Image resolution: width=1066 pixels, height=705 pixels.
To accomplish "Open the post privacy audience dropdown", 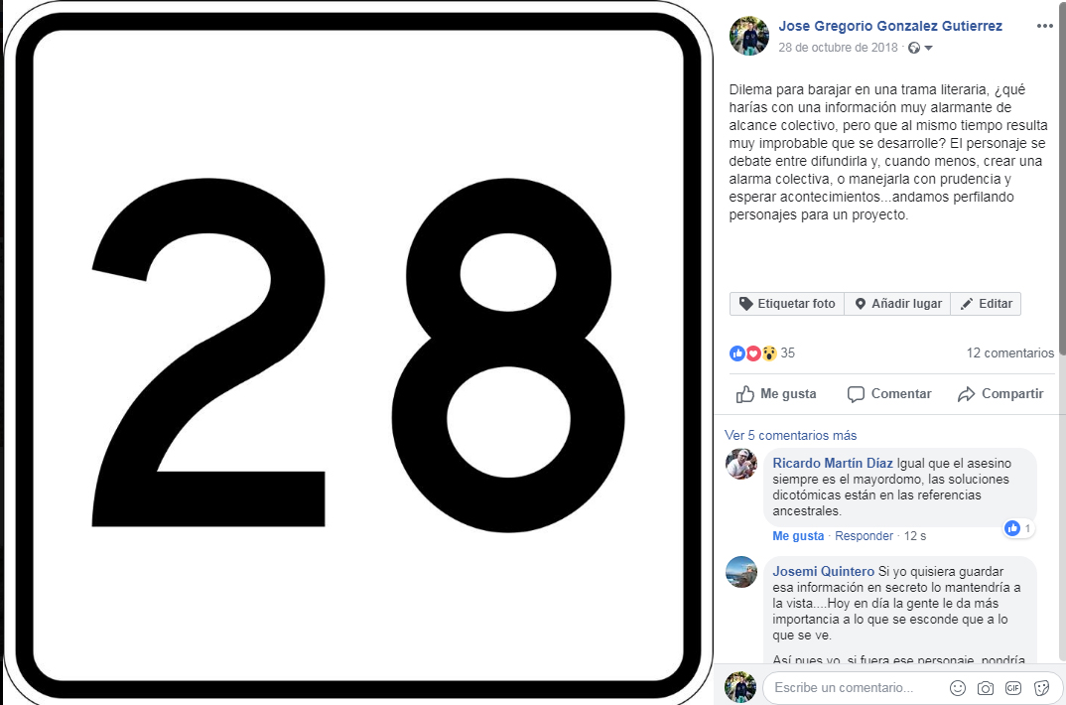I will pyautogui.click(x=921, y=48).
